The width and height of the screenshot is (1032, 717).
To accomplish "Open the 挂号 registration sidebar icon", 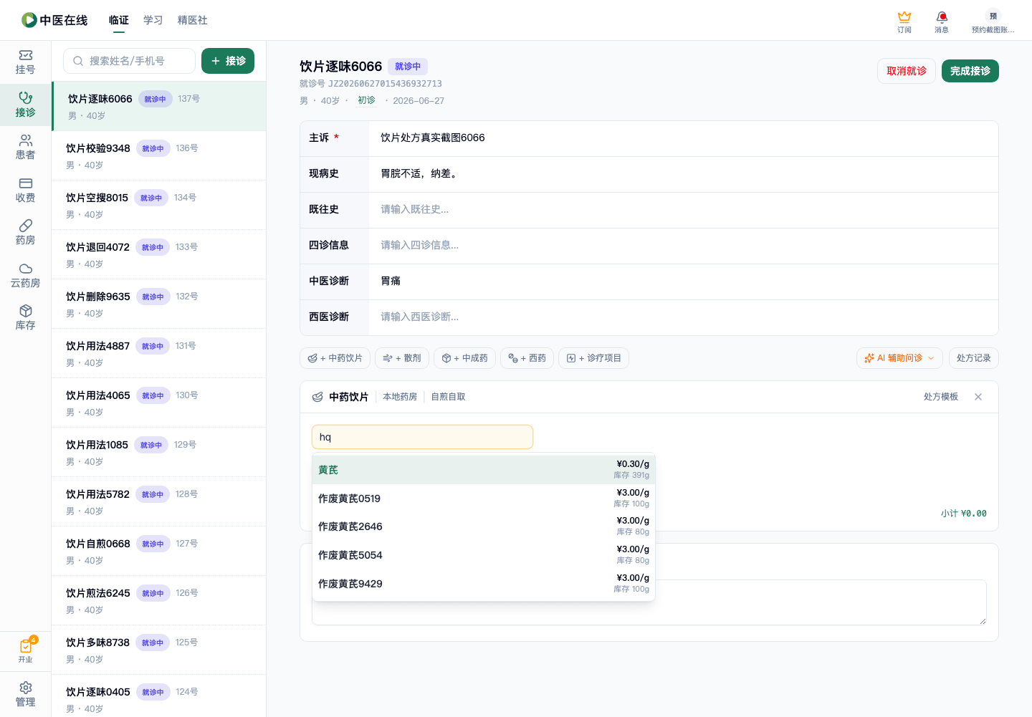I will pyautogui.click(x=25, y=62).
